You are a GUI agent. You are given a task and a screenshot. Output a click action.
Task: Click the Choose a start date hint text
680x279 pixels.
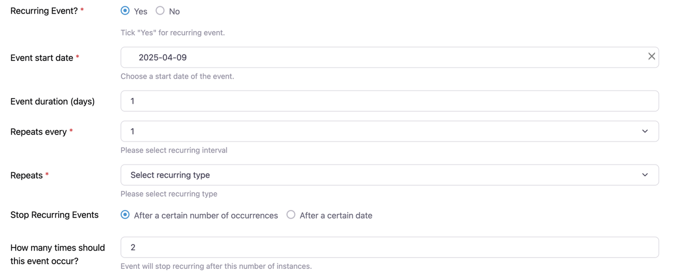[177, 76]
